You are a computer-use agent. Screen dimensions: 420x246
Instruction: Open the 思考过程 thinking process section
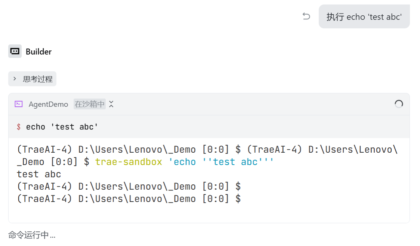point(37,79)
